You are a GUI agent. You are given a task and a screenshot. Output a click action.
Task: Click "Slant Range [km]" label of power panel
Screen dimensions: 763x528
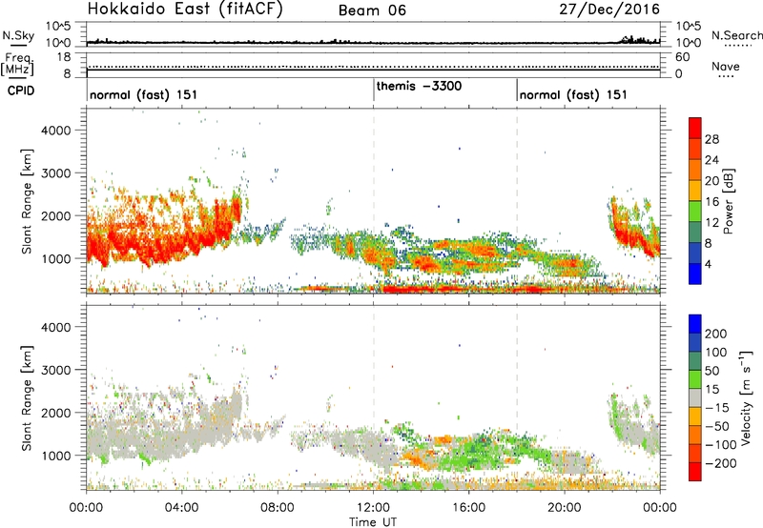(27, 201)
